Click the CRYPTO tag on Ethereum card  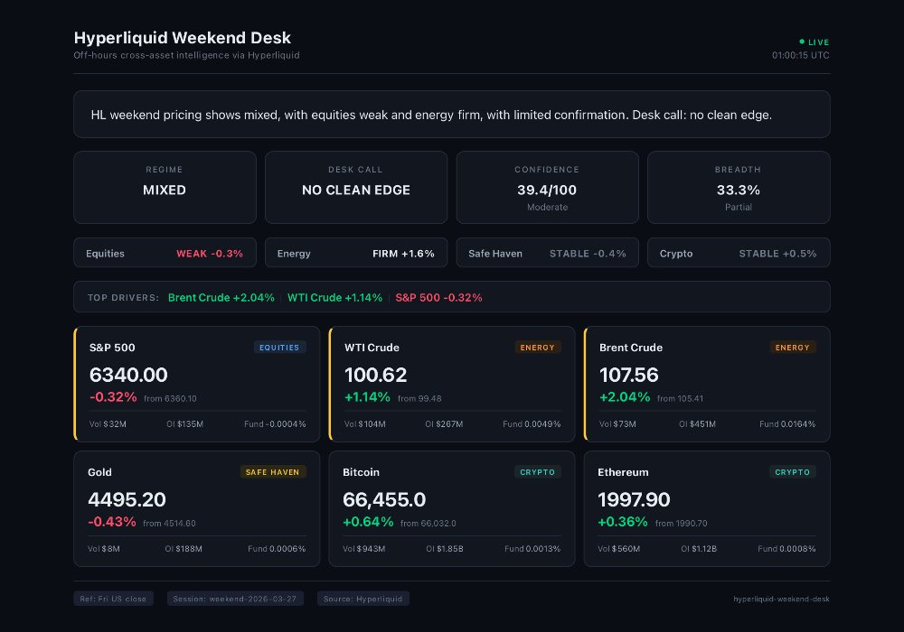(x=792, y=472)
